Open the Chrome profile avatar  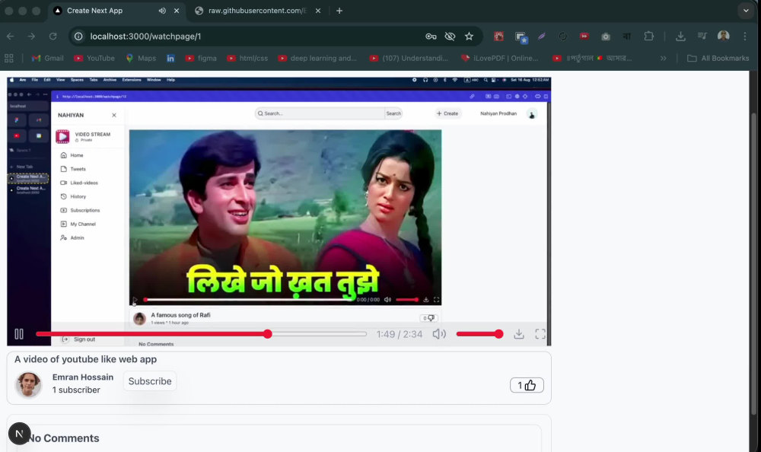tap(723, 36)
